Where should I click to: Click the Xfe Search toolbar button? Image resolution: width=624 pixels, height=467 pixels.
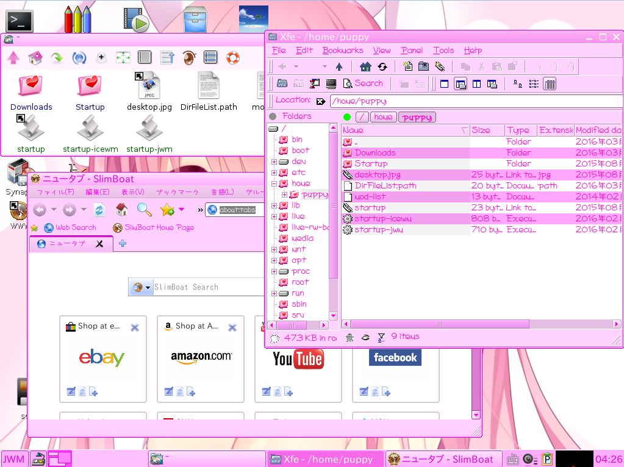[363, 84]
